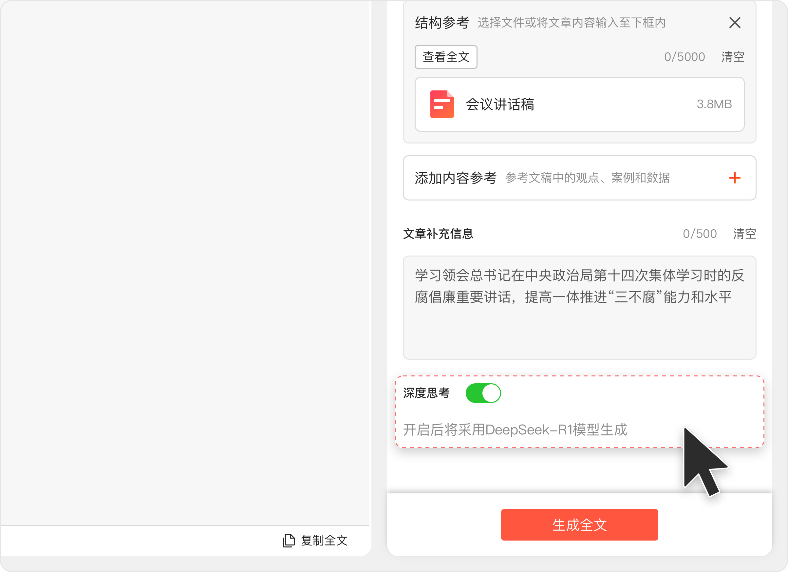
Task: Open the 会议讲话稿 file card
Action: click(579, 104)
